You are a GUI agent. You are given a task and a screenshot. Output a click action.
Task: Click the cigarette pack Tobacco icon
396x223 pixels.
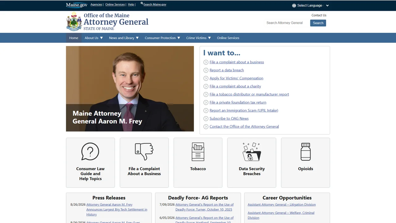pyautogui.click(x=198, y=152)
